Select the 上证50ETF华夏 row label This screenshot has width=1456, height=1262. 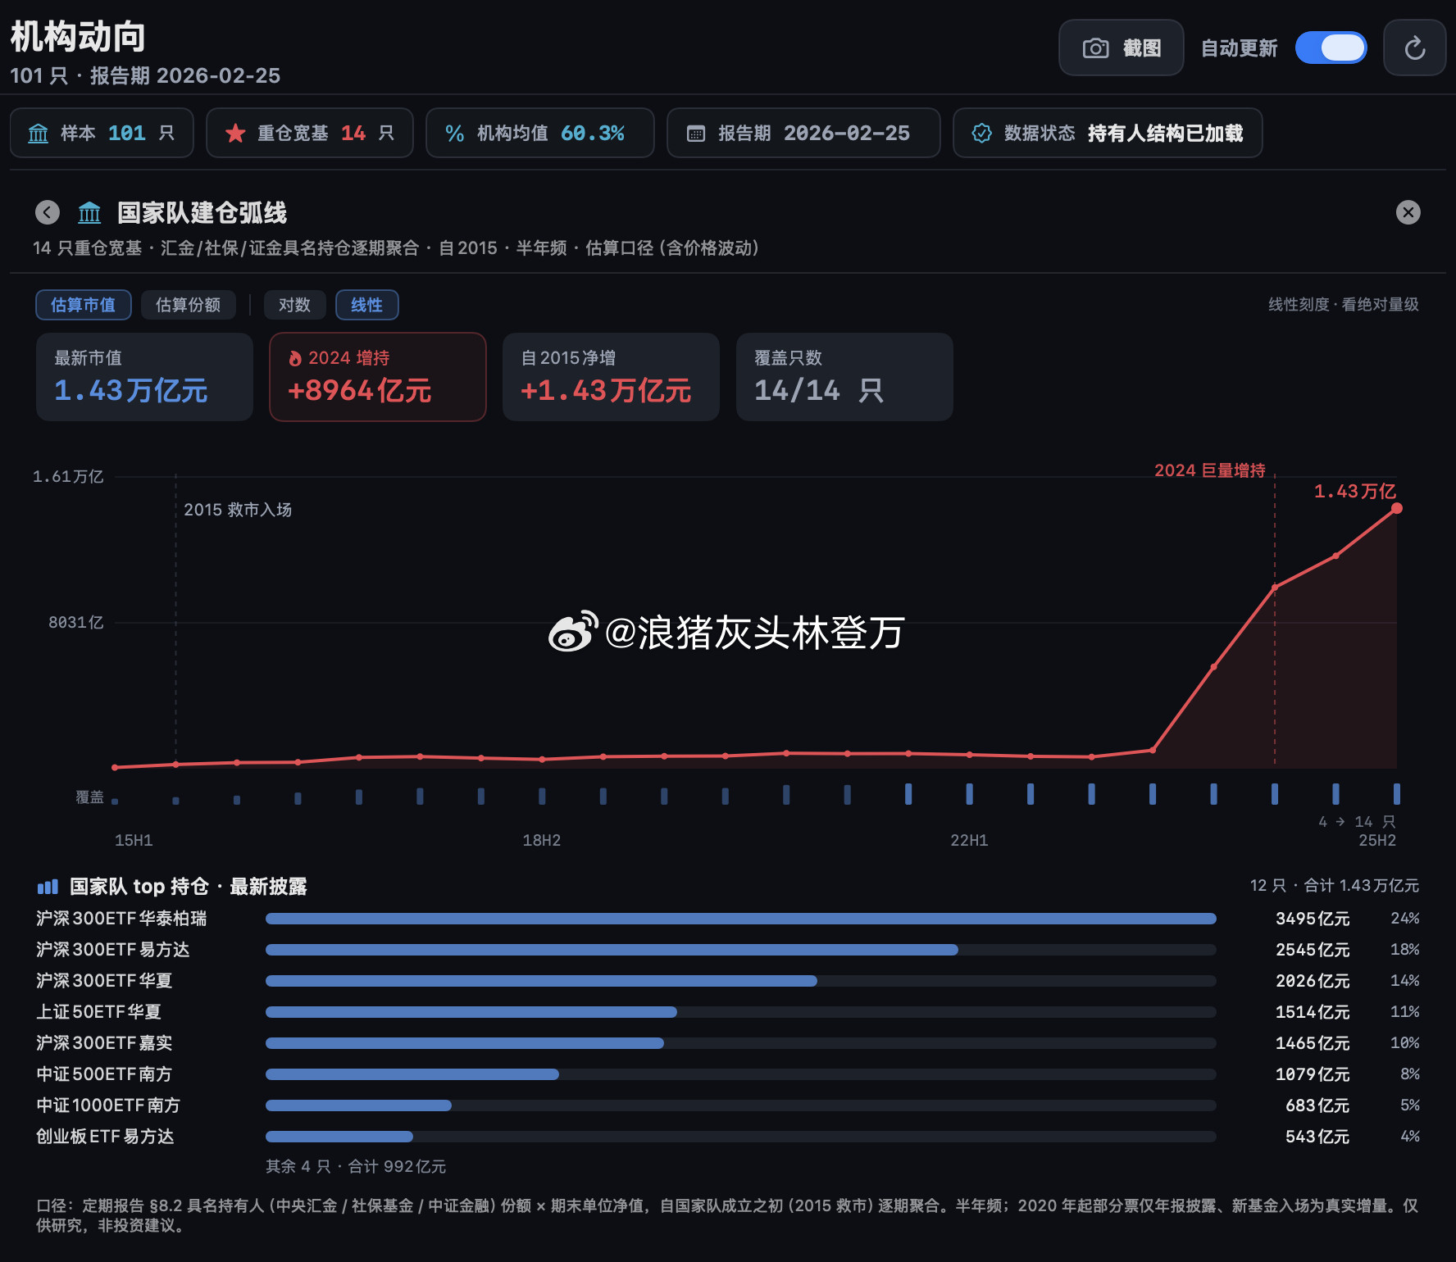[98, 1012]
